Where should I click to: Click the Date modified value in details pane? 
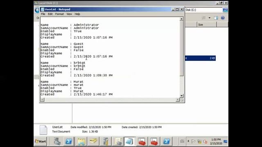(x=100, y=127)
